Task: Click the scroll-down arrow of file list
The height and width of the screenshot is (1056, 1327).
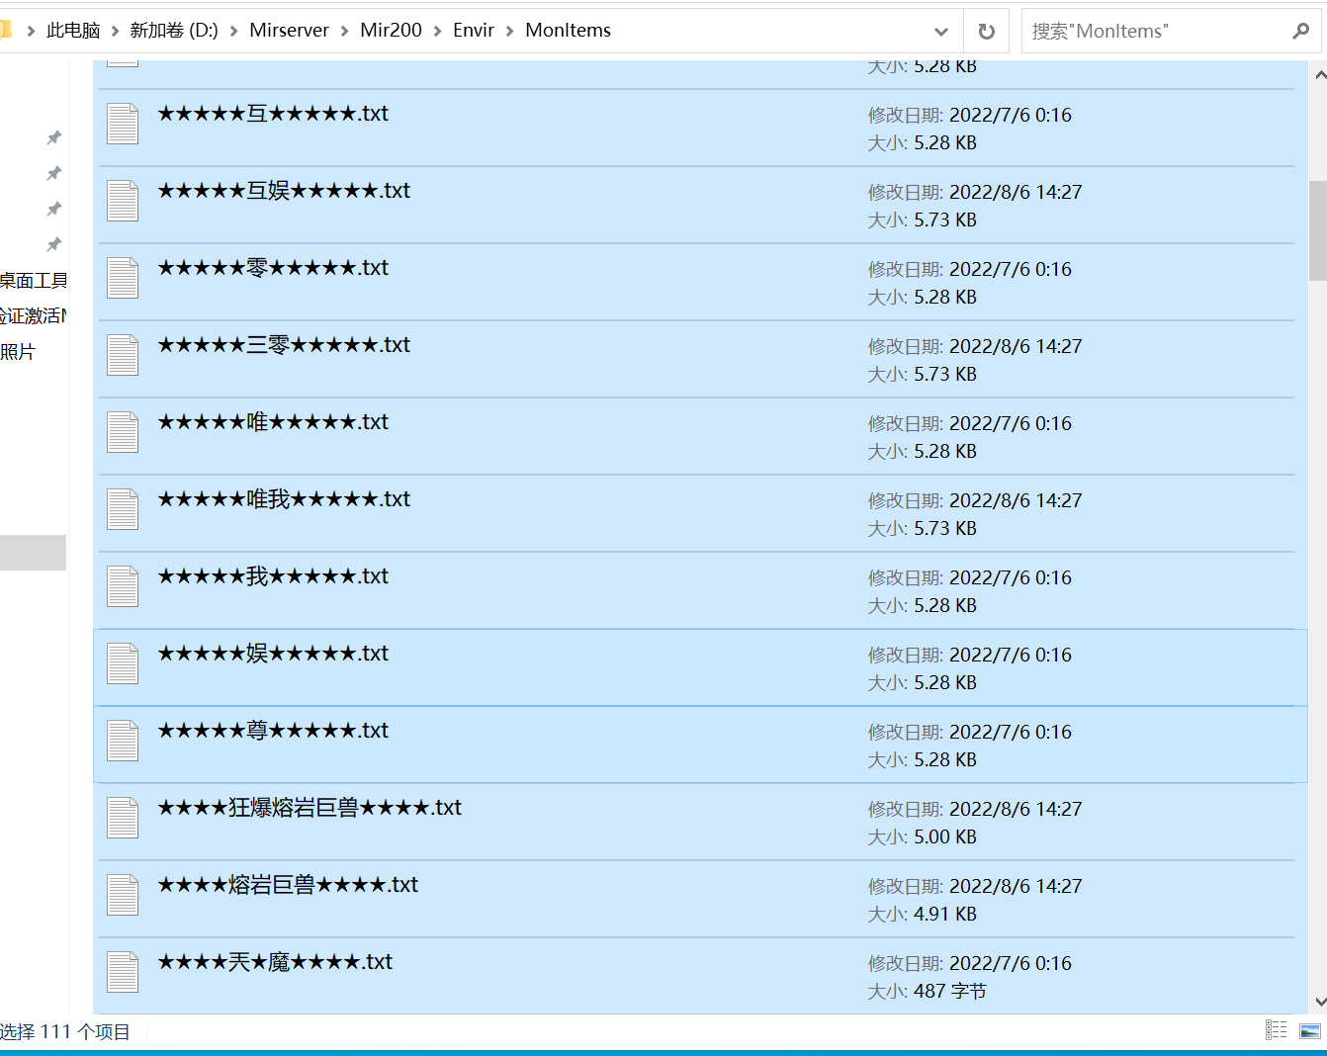Action: coord(1319,1001)
